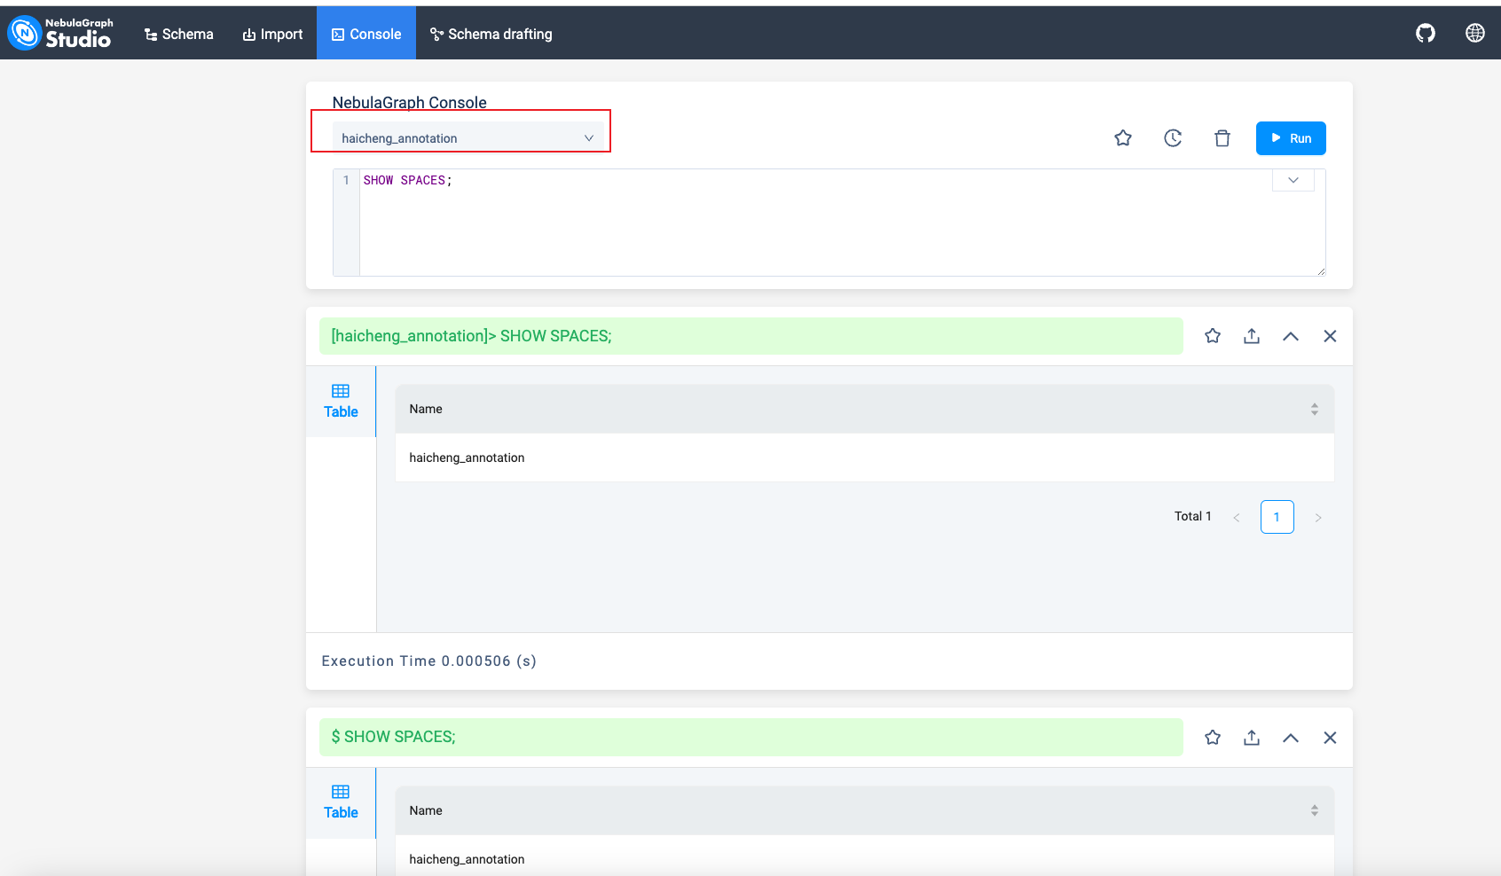Sort the Name column in second result
This screenshot has width=1501, height=876.
click(x=1315, y=810)
